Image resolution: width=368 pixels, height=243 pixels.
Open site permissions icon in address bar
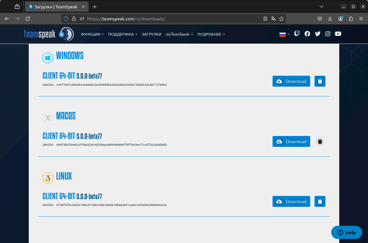(x=82, y=19)
